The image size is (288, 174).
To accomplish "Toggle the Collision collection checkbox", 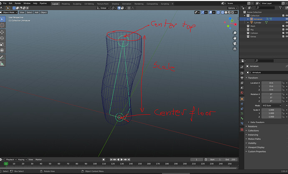I will coord(283,33).
